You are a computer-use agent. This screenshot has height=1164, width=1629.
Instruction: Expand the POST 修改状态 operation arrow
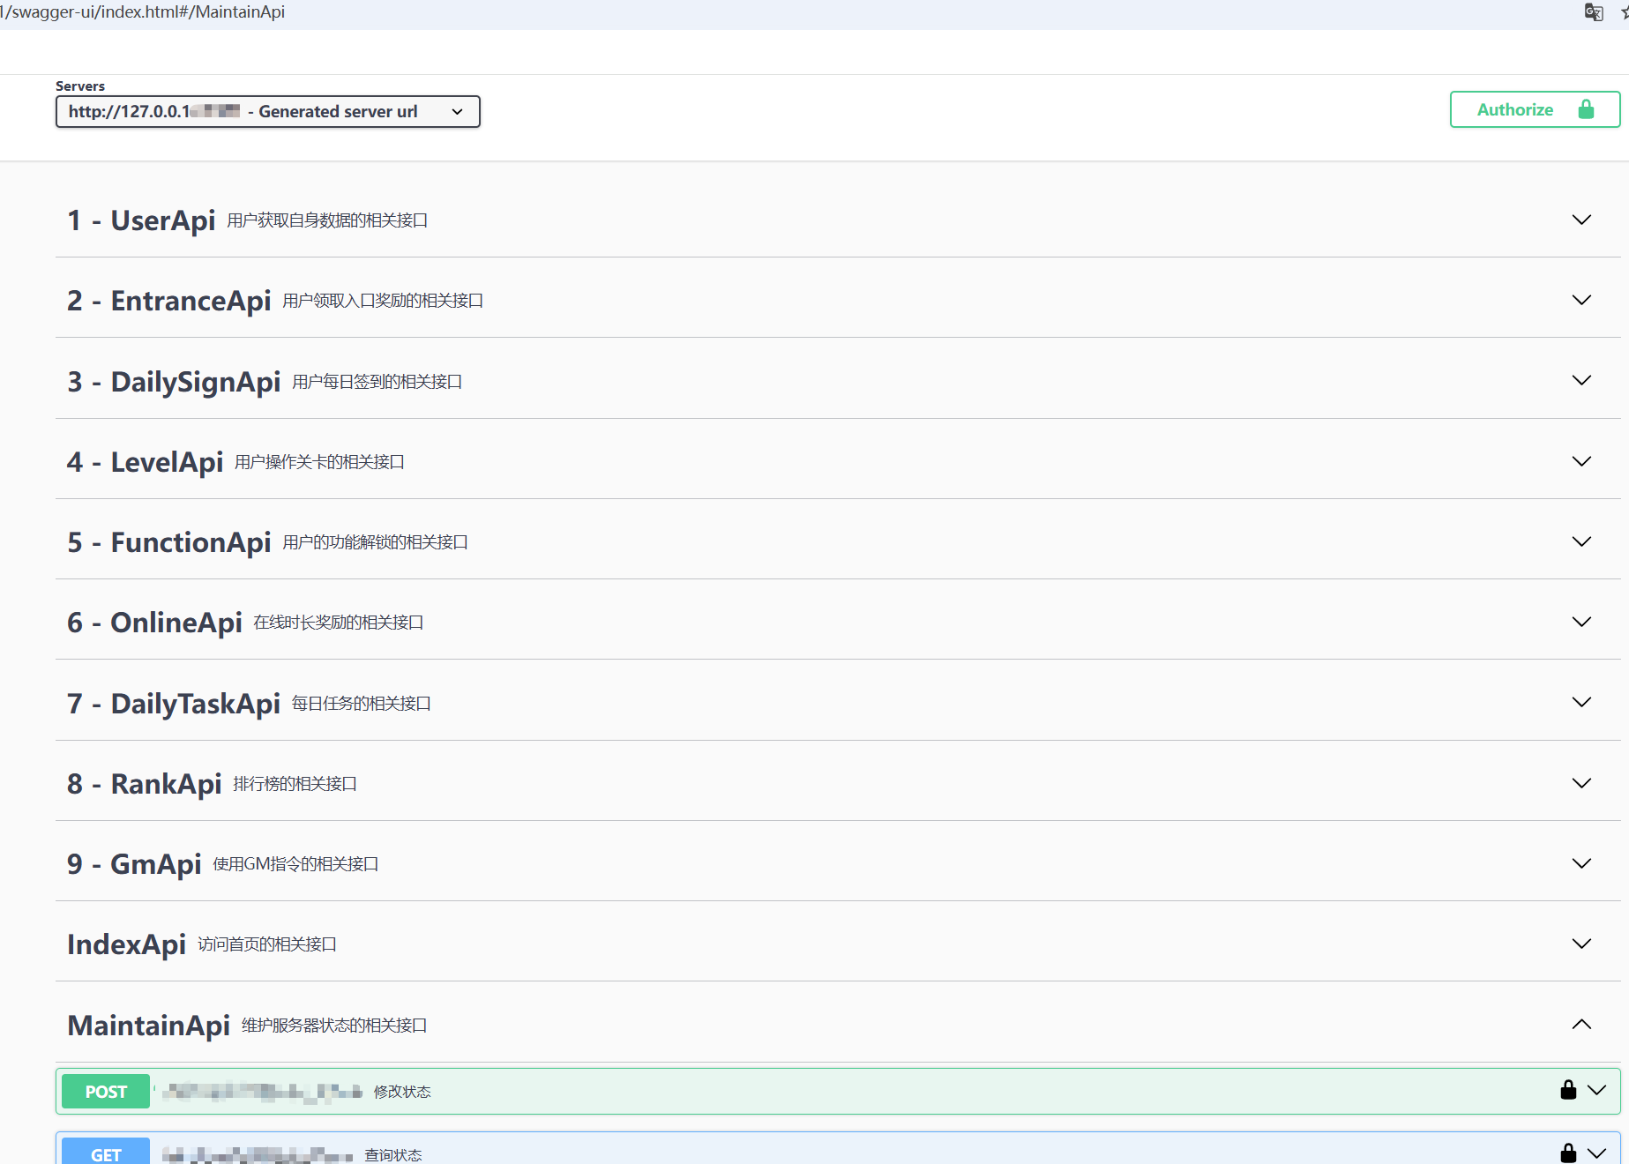pos(1596,1090)
